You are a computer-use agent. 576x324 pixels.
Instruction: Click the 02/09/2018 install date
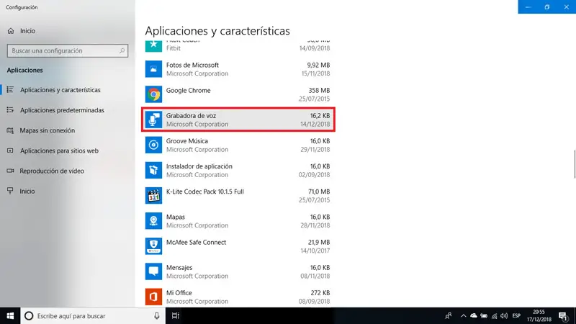pyautogui.click(x=314, y=175)
